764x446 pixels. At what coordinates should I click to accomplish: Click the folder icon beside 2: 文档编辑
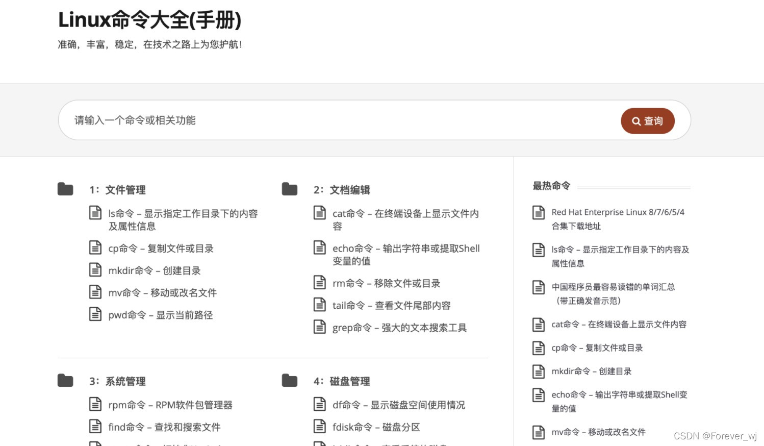[x=290, y=189]
